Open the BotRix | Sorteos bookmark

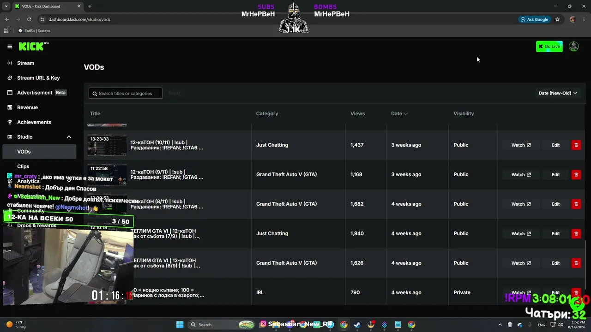point(34,31)
